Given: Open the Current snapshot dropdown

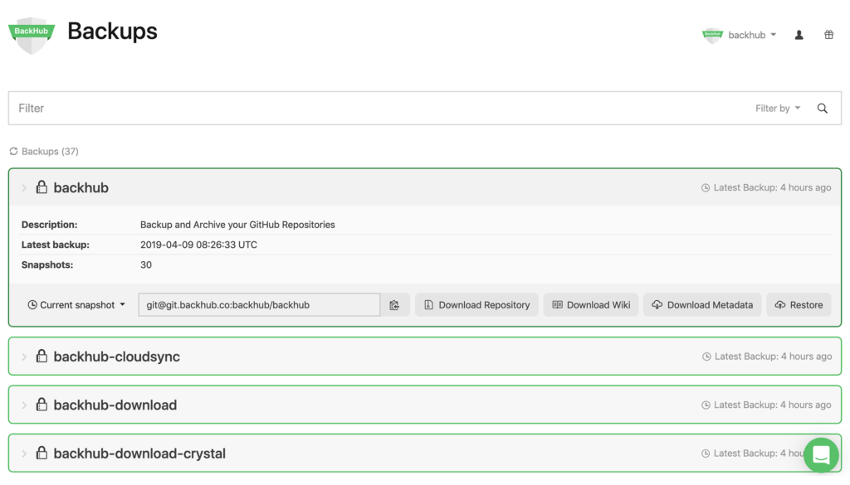Looking at the screenshot, I should coord(76,305).
